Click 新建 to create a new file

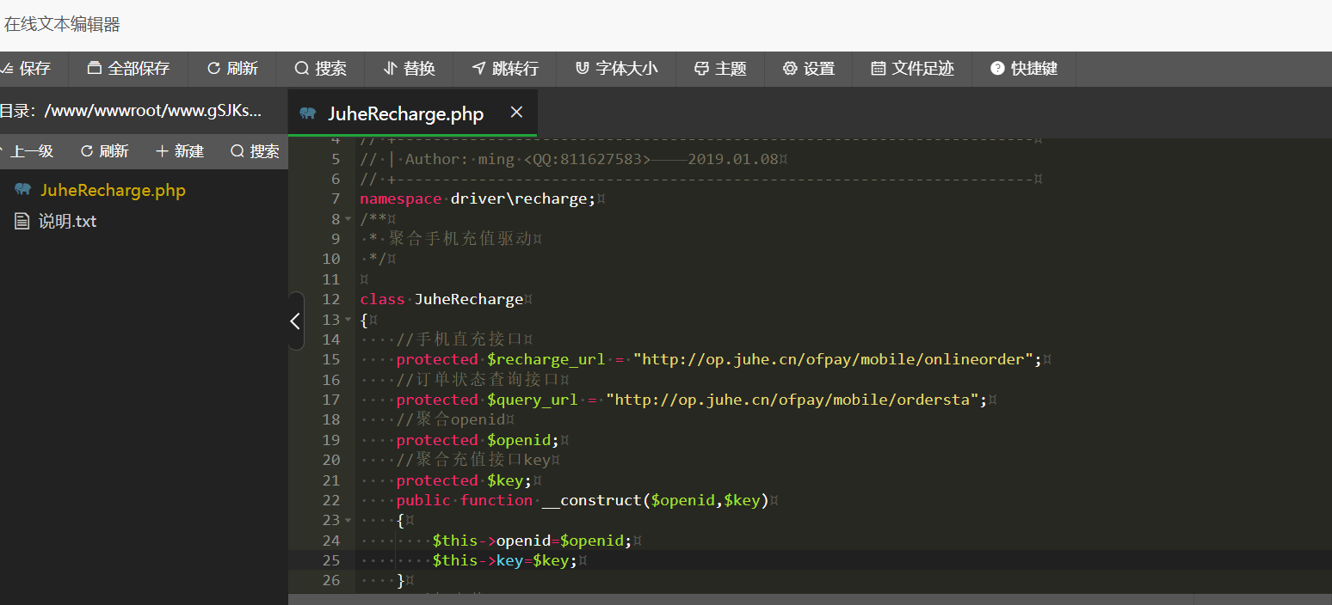click(180, 151)
